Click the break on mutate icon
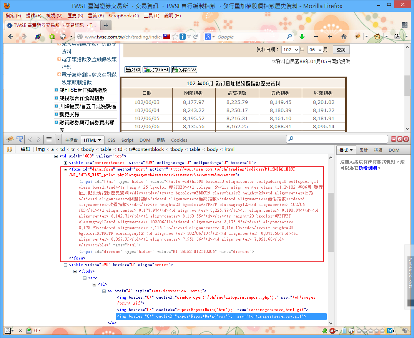This screenshot has height=338, width=414. pyautogui.click(x=10, y=149)
